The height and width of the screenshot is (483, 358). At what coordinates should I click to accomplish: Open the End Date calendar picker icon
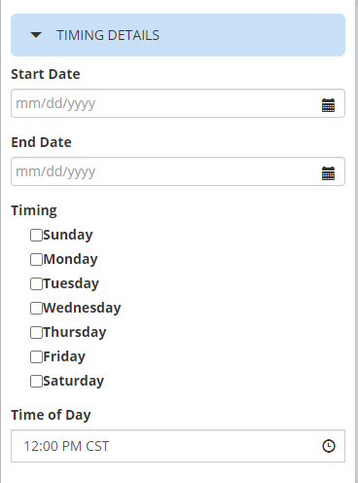[328, 173]
